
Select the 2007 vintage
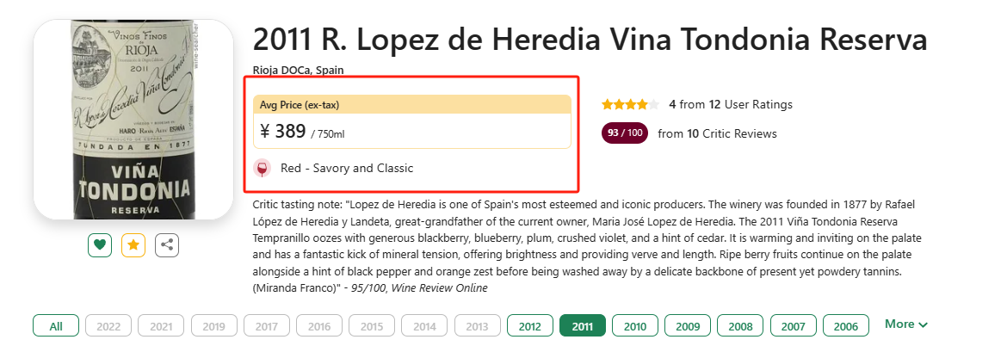coord(794,325)
